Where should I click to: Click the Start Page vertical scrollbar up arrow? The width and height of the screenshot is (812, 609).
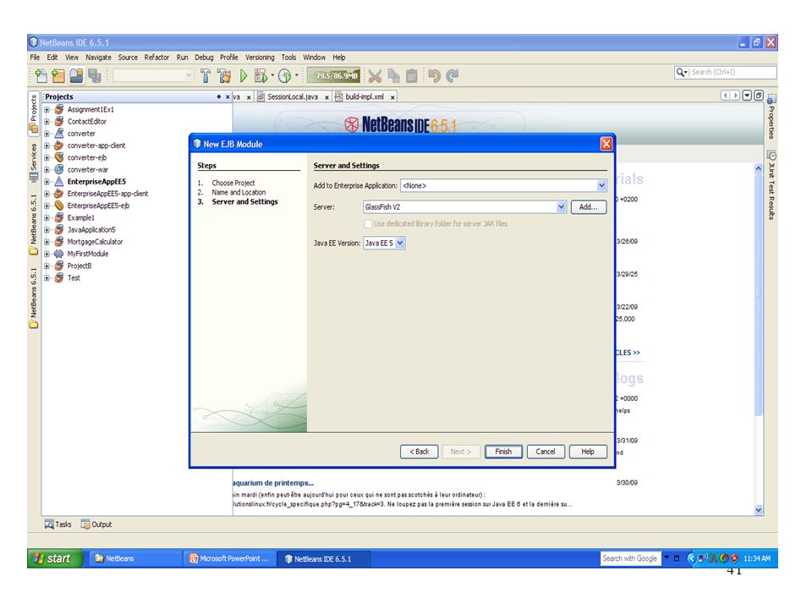(758, 168)
